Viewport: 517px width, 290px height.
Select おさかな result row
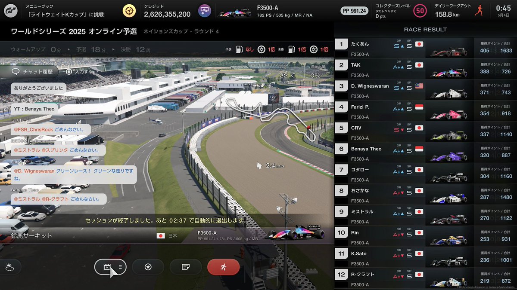pyautogui.click(x=425, y=194)
